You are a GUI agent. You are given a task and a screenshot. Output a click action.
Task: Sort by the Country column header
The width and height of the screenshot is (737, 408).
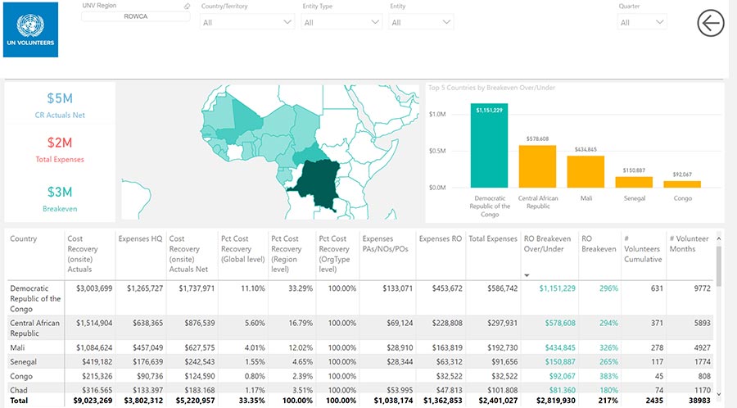click(x=24, y=239)
